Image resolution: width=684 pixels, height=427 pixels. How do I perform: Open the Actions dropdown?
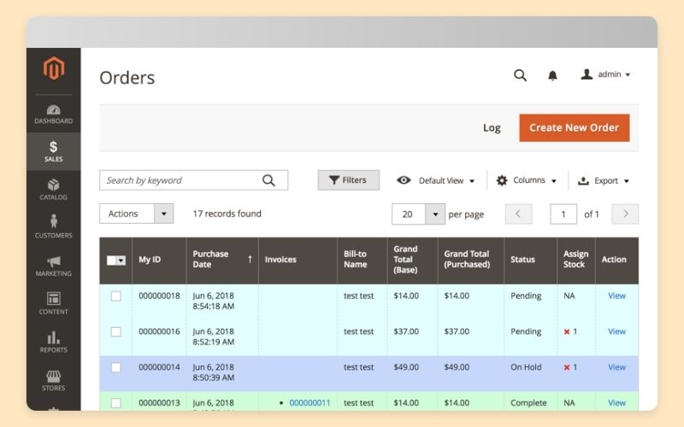point(137,213)
